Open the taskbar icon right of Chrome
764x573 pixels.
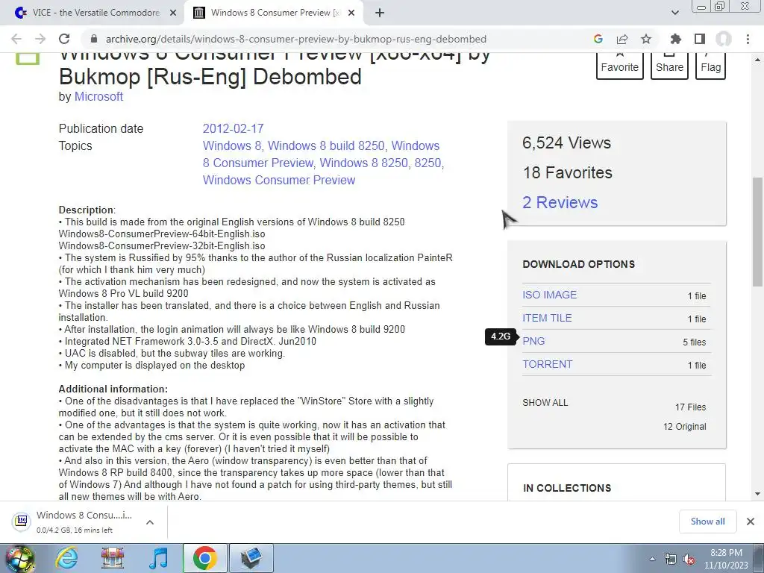251,558
